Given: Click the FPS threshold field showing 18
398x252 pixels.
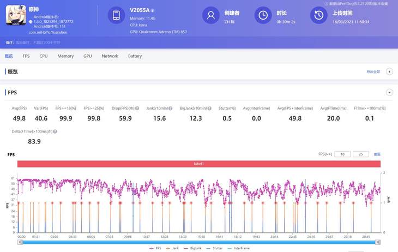Looking at the screenshot, I should pos(343,154).
